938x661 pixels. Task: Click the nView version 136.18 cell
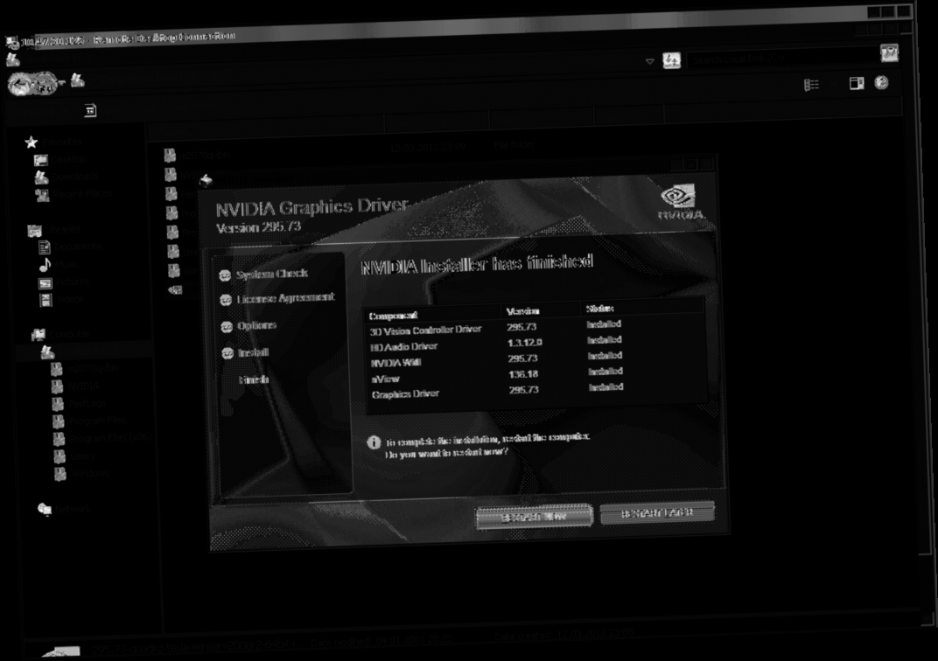pyautogui.click(x=523, y=374)
